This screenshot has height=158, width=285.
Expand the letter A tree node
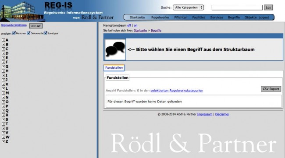3,40
